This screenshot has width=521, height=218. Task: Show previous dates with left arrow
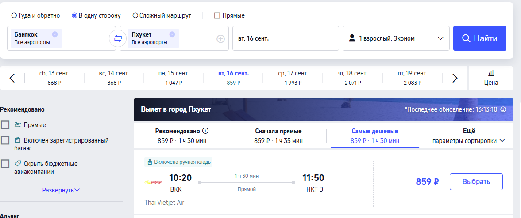(12, 78)
